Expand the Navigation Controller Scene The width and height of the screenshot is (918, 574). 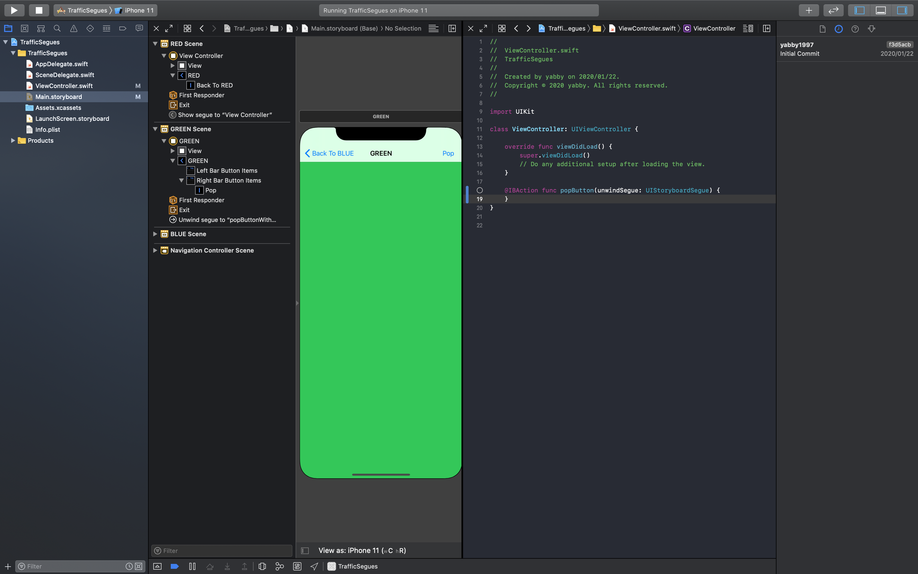pos(155,250)
